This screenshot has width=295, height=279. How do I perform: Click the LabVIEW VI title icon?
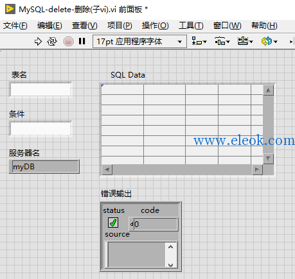click(10, 9)
